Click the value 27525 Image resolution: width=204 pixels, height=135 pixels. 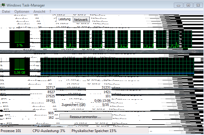click(50, 96)
